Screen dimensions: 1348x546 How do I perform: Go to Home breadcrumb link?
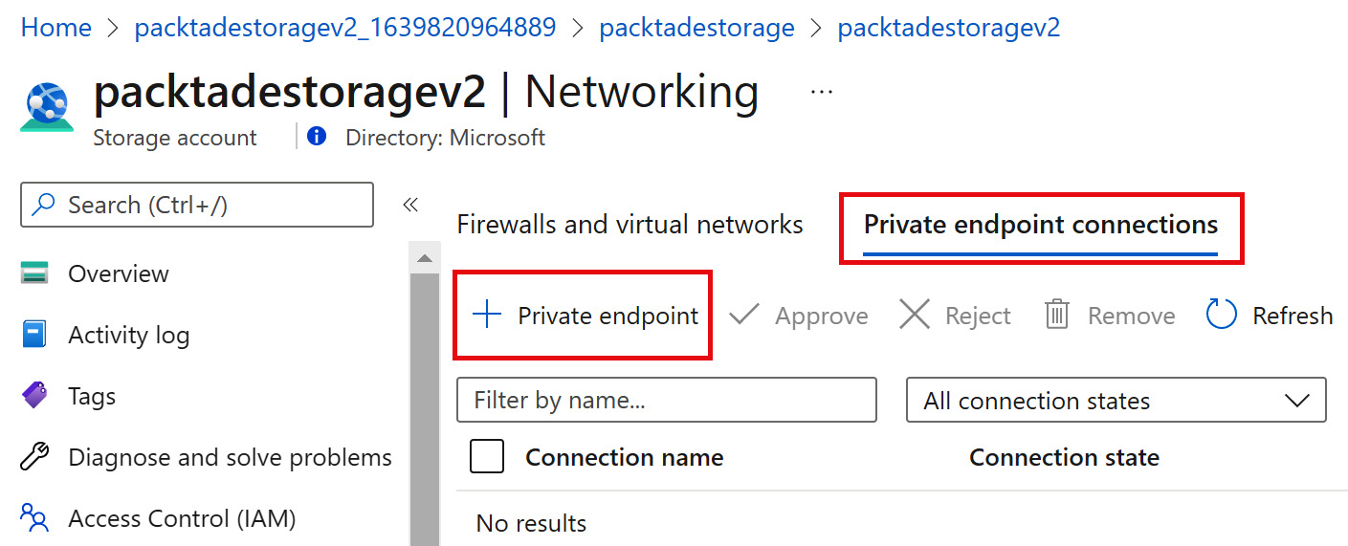pyautogui.click(x=56, y=28)
